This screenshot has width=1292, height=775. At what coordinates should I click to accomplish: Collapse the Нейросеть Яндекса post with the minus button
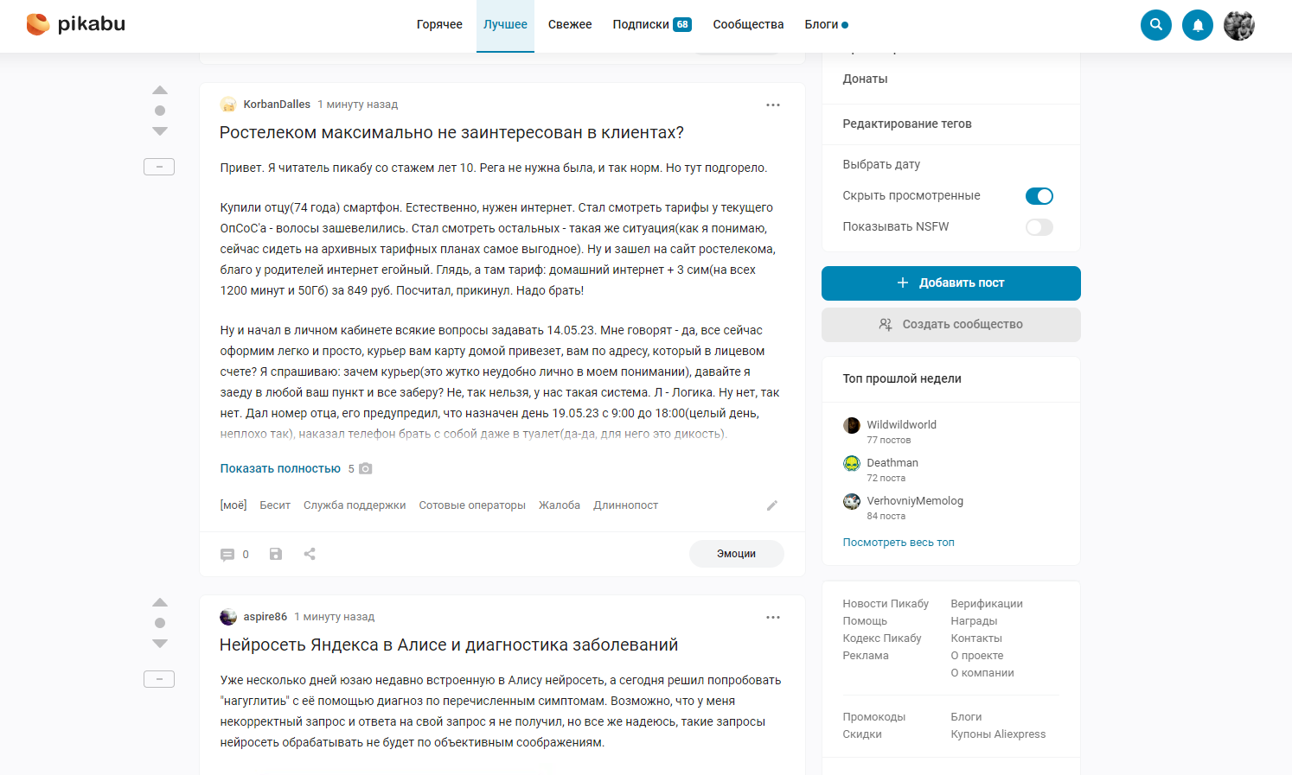159,679
